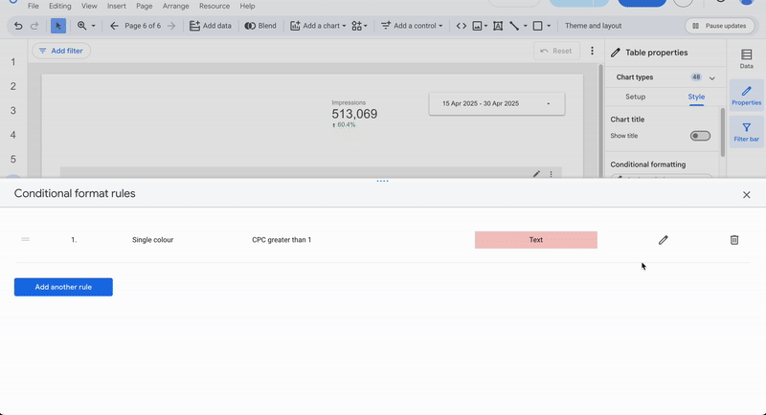Screen dimensions: 766x415
Task: Open the Filter bar side panel
Action: point(746,132)
